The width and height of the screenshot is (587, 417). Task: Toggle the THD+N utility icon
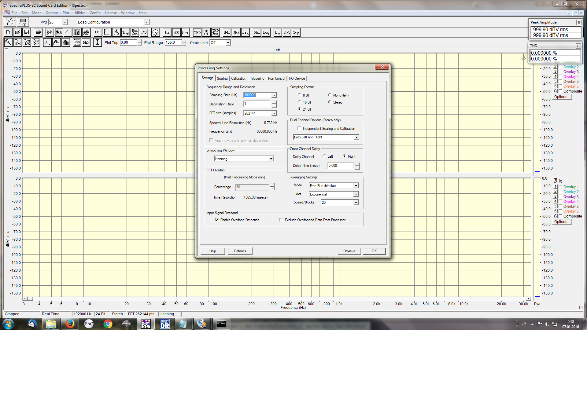pos(206,32)
